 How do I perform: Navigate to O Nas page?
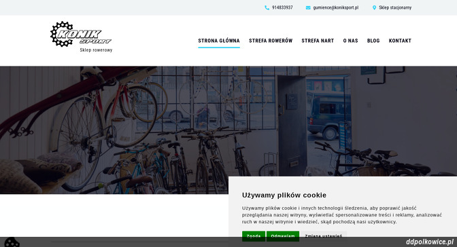(x=350, y=41)
